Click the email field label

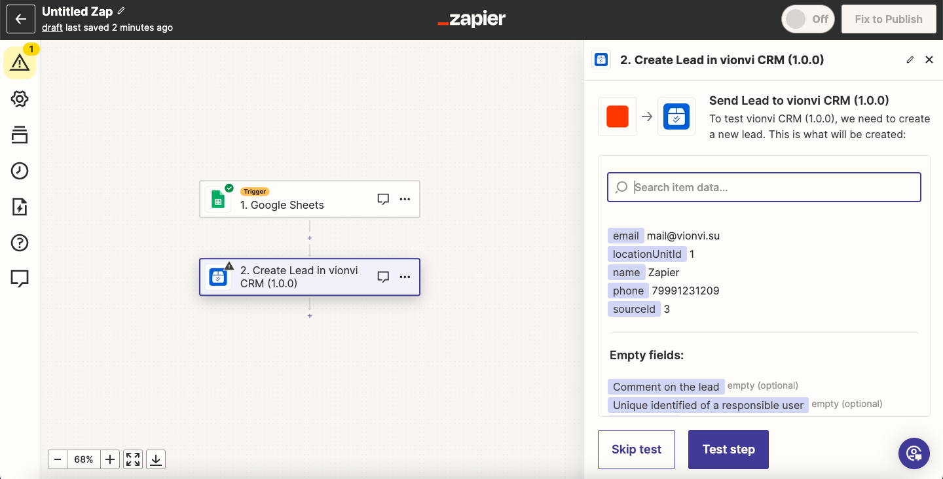coord(626,236)
